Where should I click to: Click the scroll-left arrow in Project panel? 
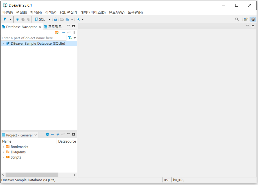click(x=3, y=175)
